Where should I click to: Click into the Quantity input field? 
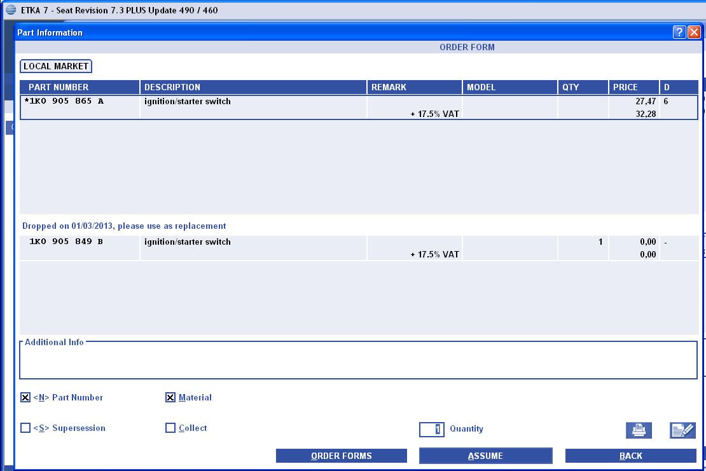(431, 429)
